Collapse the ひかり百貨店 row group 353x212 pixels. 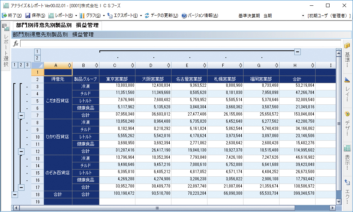[x=21, y=152]
